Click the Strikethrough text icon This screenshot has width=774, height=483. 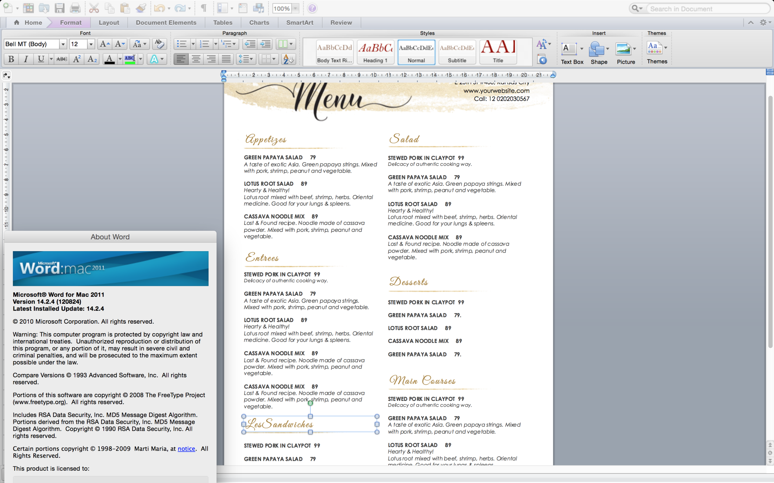click(62, 59)
